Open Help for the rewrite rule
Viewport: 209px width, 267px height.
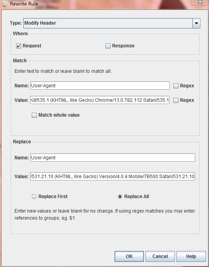coord(191,256)
